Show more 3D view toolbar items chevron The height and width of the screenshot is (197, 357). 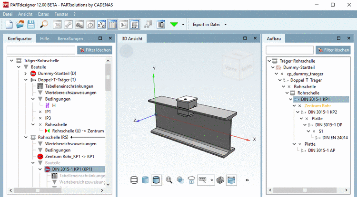click(x=247, y=180)
